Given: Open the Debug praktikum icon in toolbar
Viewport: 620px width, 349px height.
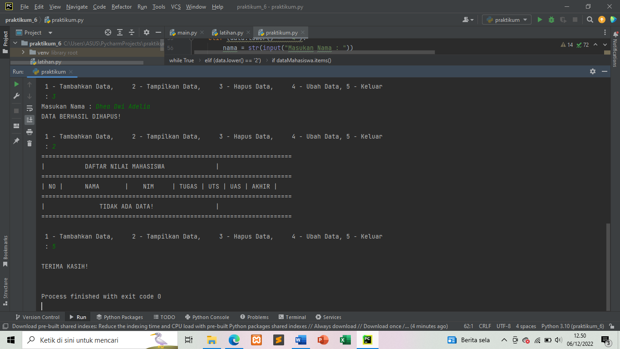Looking at the screenshot, I should pos(551,20).
